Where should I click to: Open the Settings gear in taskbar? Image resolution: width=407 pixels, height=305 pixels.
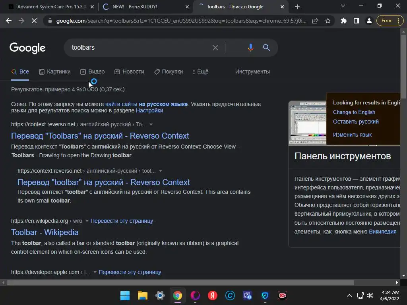pos(160,295)
